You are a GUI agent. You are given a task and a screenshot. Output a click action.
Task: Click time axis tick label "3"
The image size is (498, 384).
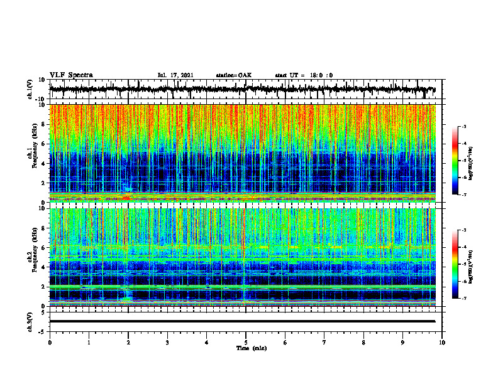pyautogui.click(x=167, y=343)
